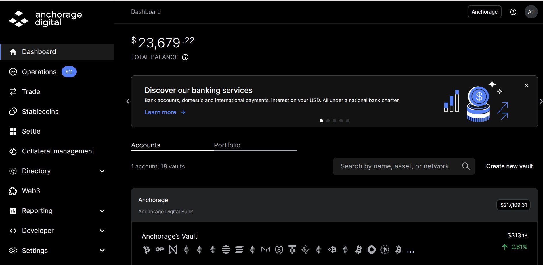The width and height of the screenshot is (543, 265).
Task: Focus the vault search field
Action: click(x=404, y=166)
